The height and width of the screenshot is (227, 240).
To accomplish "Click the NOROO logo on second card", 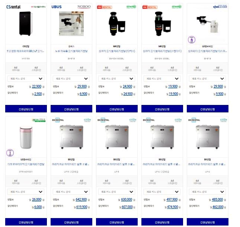I will click(84, 7).
